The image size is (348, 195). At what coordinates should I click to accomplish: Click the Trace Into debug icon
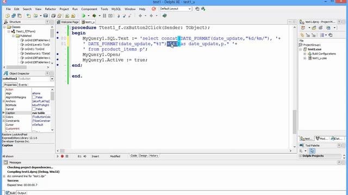[119, 16]
